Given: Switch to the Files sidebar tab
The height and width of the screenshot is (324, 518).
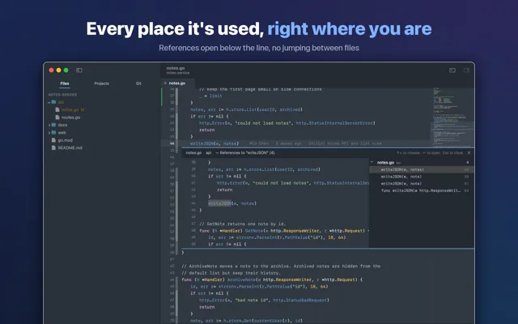Looking at the screenshot, I should click(x=65, y=83).
